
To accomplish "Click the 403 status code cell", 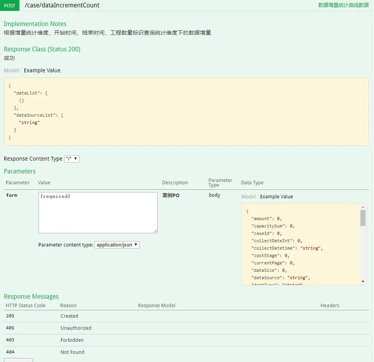I will tap(10, 340).
